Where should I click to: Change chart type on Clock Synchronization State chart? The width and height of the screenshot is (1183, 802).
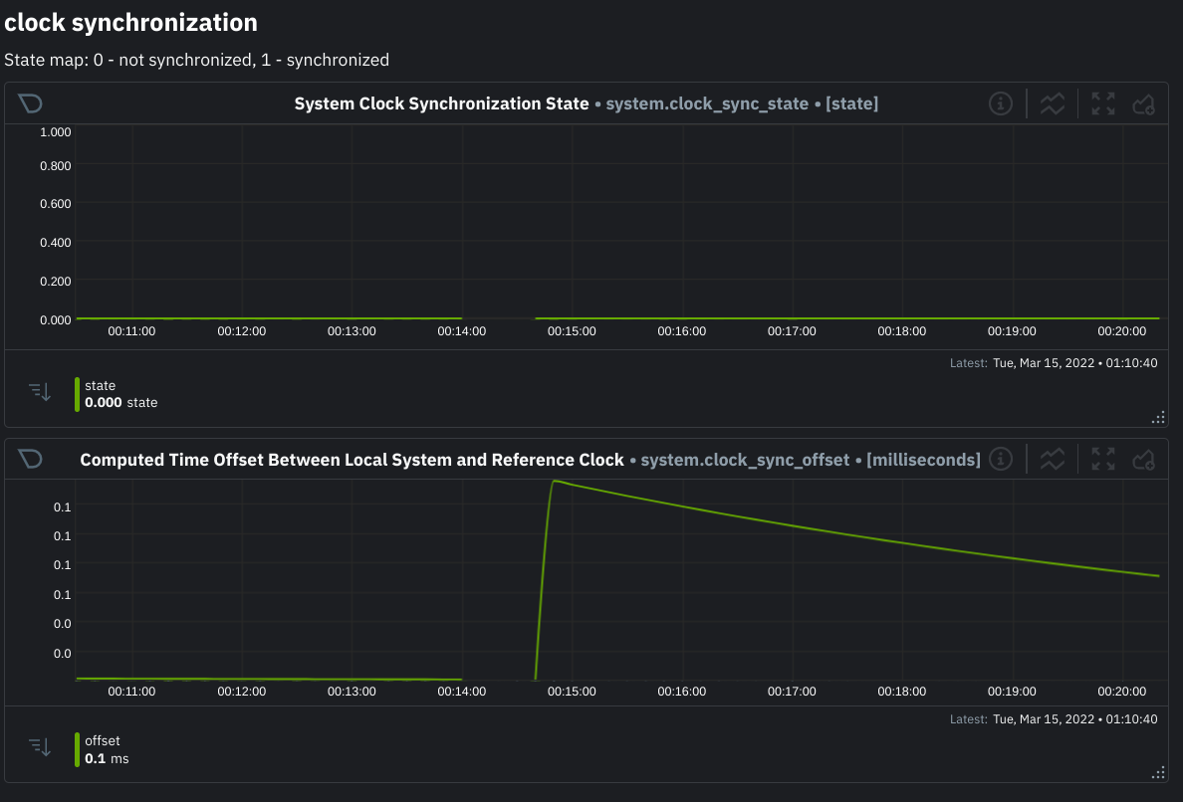1053,103
